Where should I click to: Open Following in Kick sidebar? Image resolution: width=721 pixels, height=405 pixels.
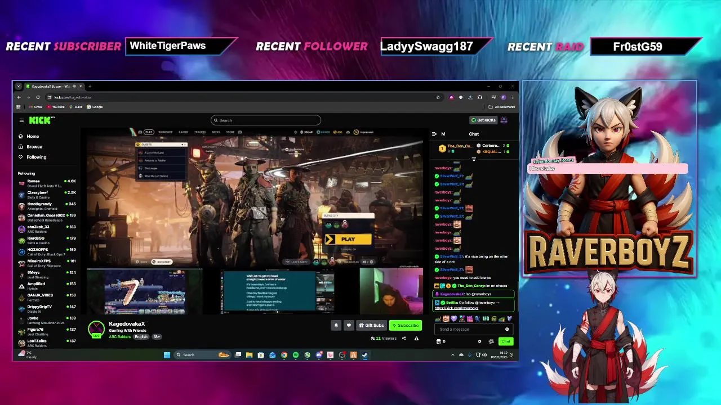pos(32,157)
